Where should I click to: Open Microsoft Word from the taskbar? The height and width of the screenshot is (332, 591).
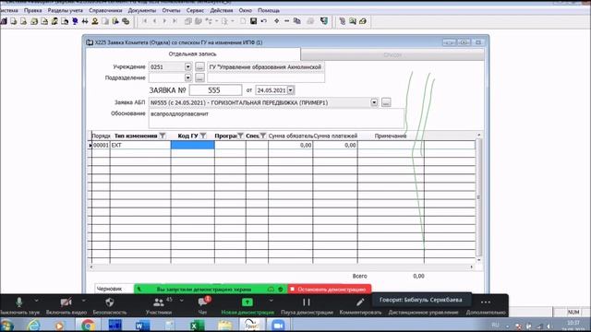(142, 325)
